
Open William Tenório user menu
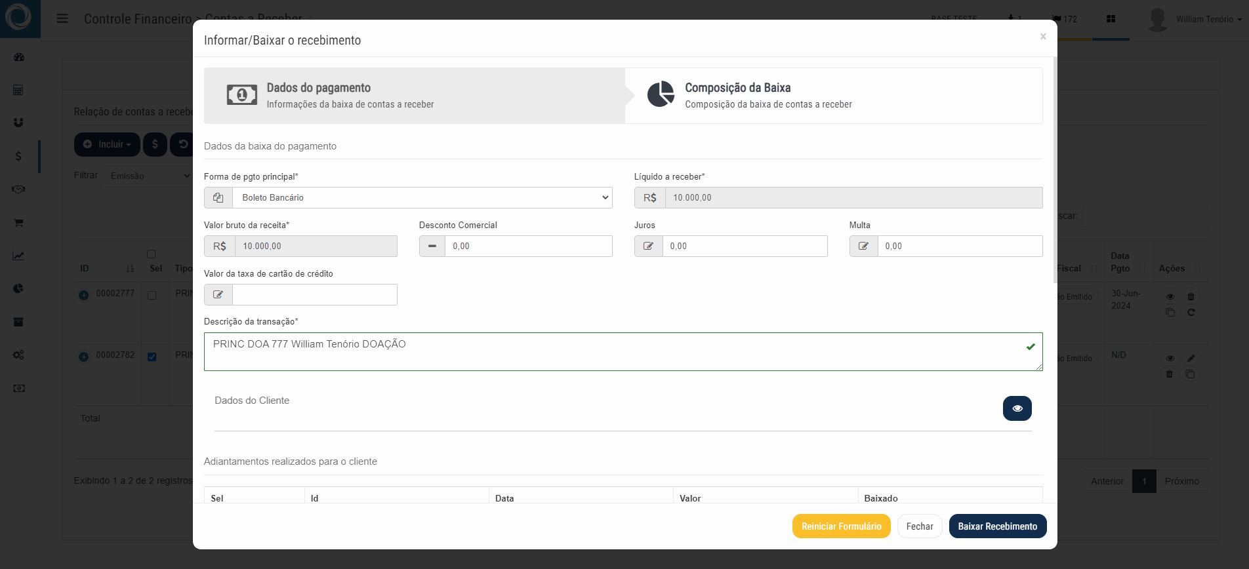1208,19
